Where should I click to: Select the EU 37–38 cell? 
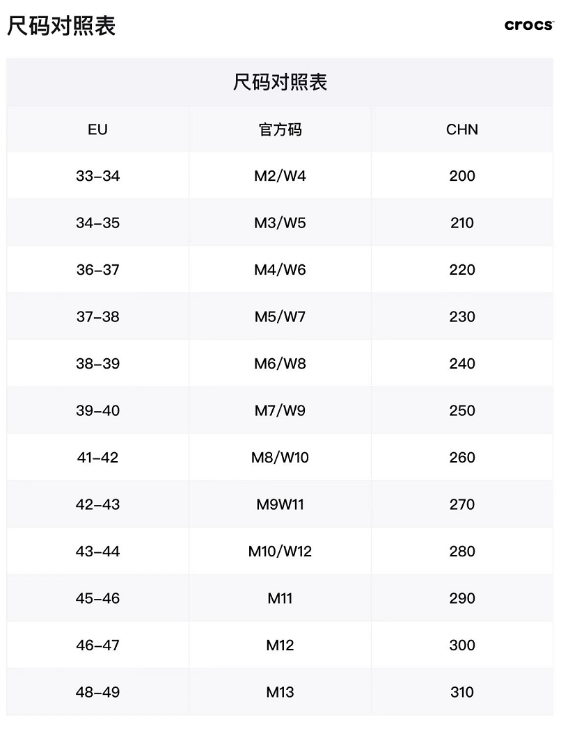point(98,317)
